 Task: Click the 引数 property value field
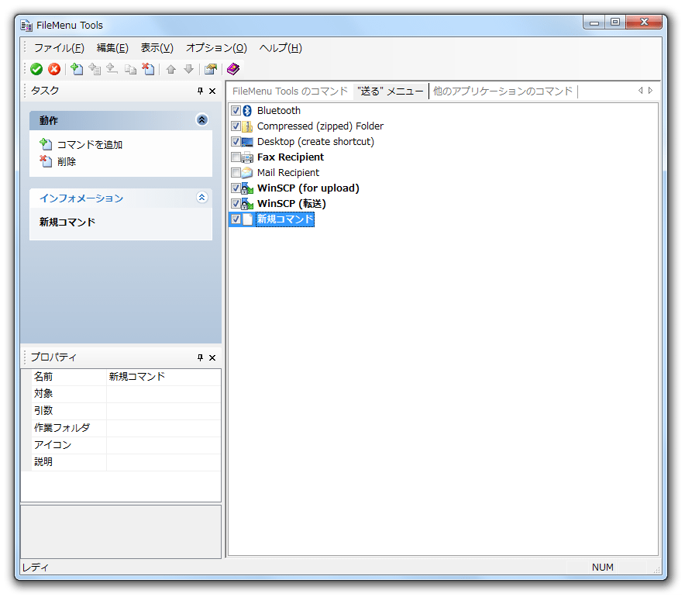tap(164, 411)
